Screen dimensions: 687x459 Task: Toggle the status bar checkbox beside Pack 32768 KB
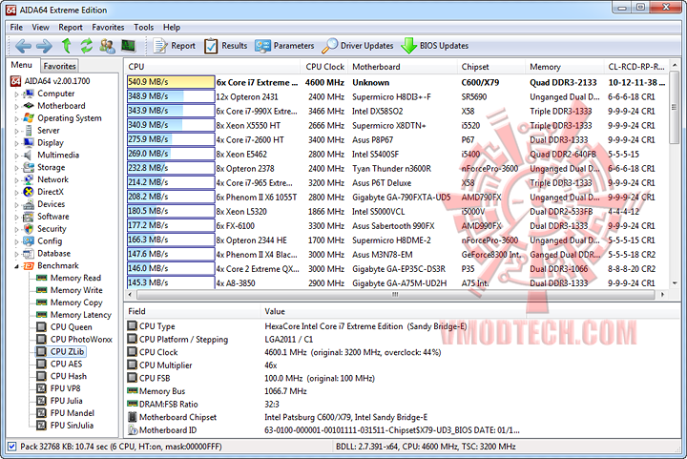12,447
